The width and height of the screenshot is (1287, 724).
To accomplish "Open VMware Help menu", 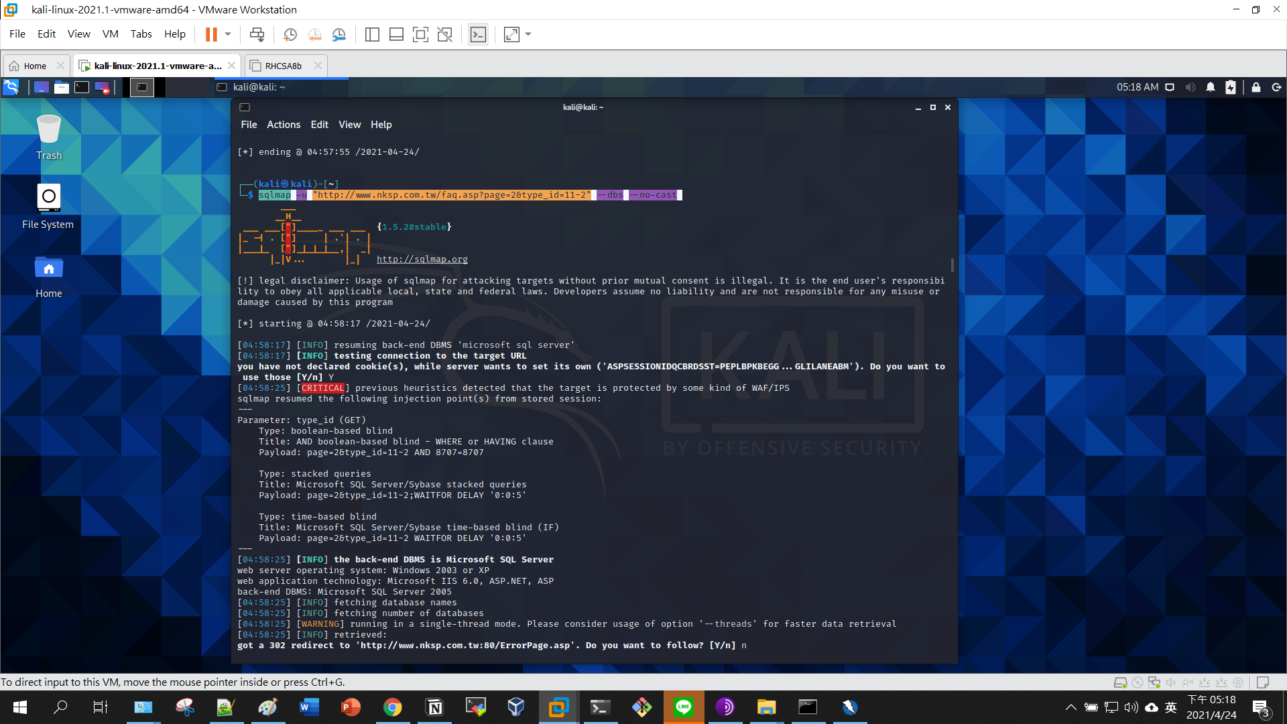I will click(175, 34).
